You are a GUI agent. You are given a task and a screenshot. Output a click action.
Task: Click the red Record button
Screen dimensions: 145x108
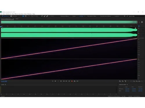[72, 81]
